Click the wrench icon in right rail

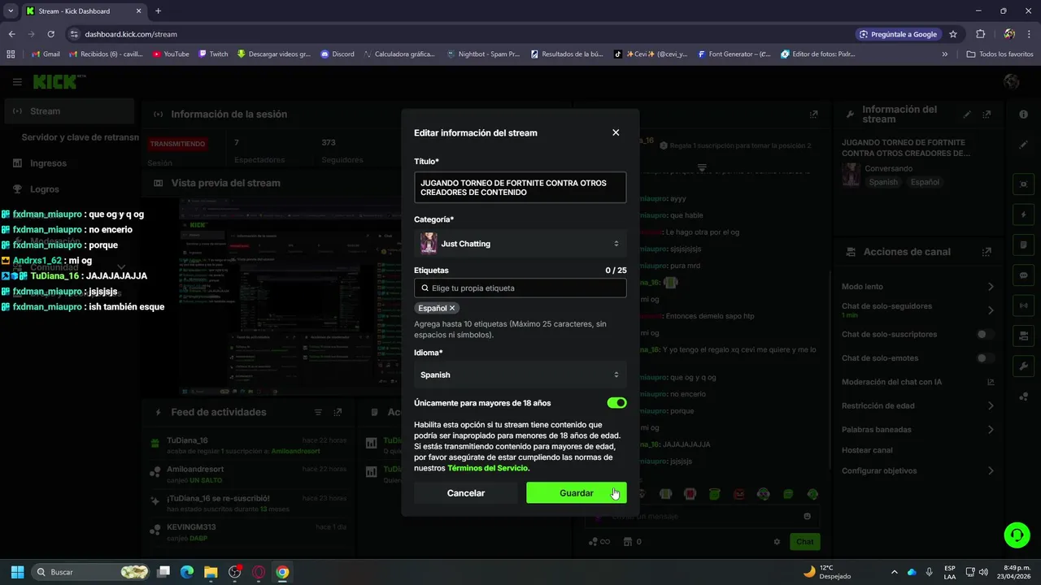tap(1023, 366)
